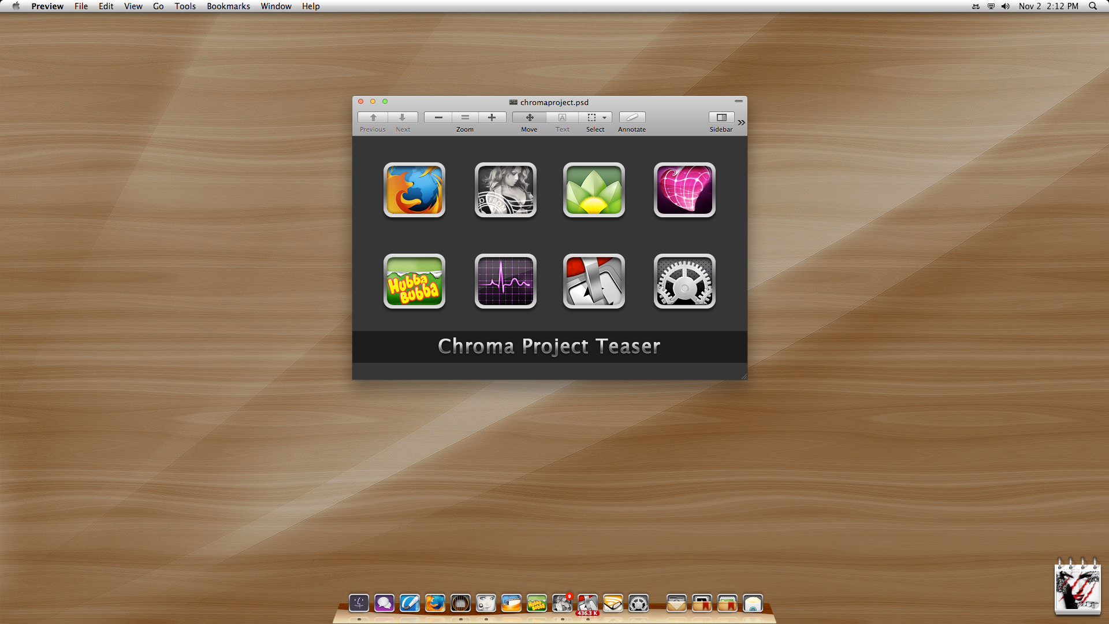Click the green lotus icon in image
Screen dimensions: 1109x624
pyautogui.click(x=594, y=190)
